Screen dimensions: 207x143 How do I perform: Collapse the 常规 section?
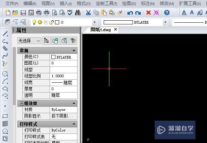[74, 50]
